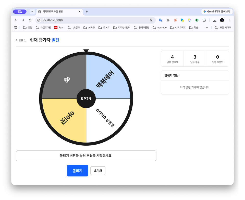Open the apps grid icon in bookmarks bar
Viewport: 245px width, 200px height.
tap(15, 28)
